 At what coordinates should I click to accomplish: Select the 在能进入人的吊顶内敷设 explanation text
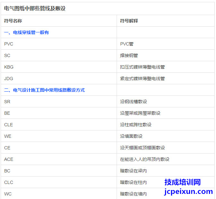pos(145,159)
